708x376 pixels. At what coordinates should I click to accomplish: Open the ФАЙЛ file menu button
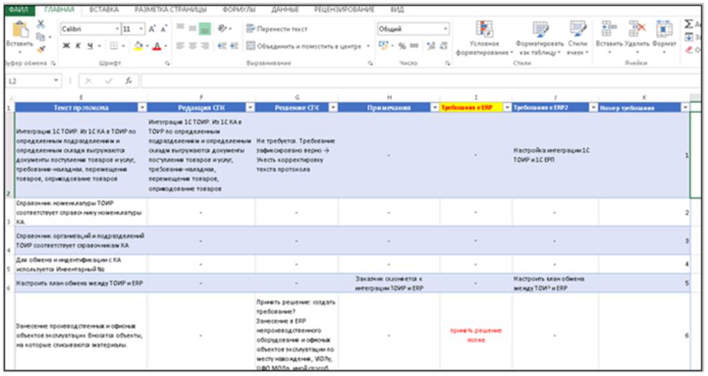pos(19,10)
